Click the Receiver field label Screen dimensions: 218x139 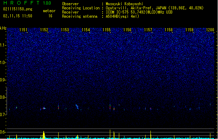[70, 12]
